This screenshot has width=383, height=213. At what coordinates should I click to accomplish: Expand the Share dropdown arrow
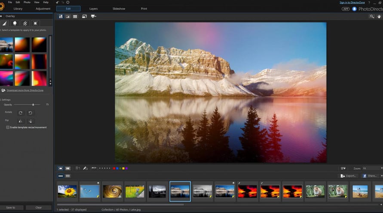tap(382, 176)
